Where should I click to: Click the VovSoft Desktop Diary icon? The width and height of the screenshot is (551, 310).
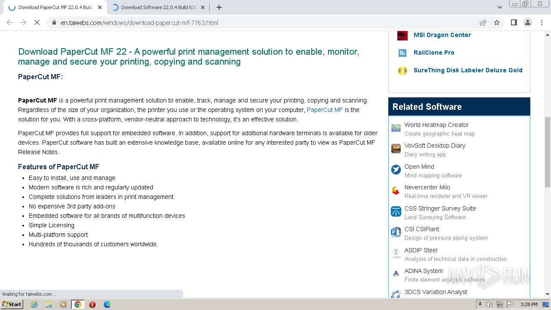396,149
